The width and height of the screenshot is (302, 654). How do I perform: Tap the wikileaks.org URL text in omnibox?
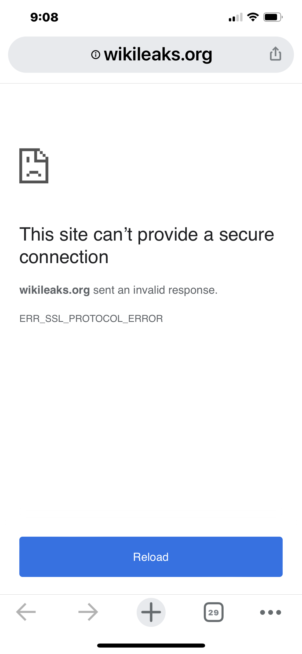pyautogui.click(x=158, y=55)
